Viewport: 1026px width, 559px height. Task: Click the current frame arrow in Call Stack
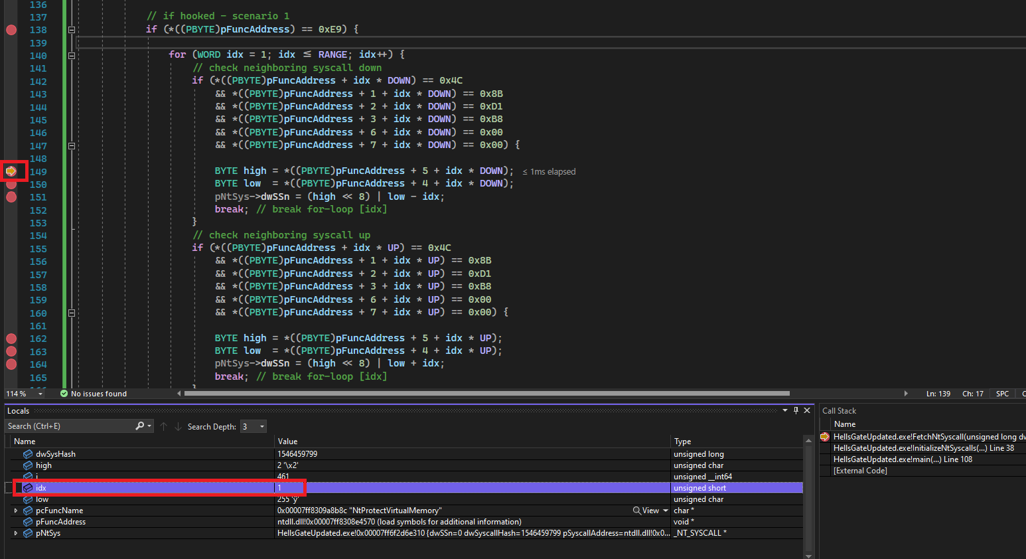(x=825, y=437)
